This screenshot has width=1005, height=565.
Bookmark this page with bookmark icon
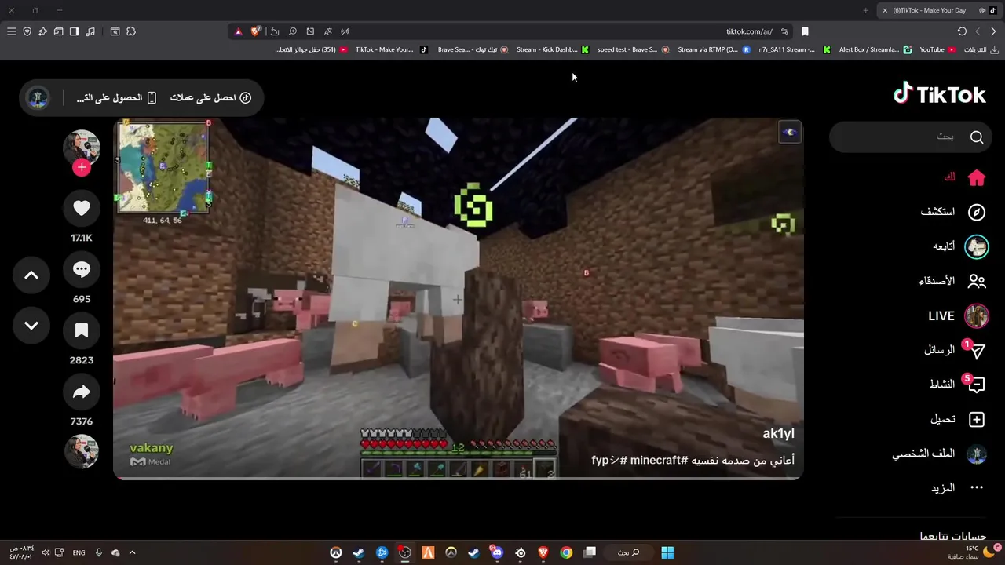tap(805, 31)
